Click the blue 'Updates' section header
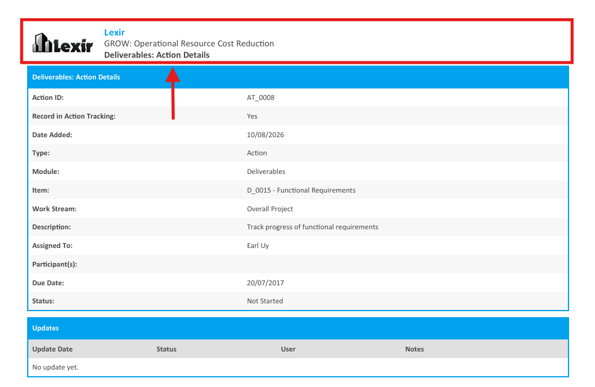The width and height of the screenshot is (595, 387). 298,328
